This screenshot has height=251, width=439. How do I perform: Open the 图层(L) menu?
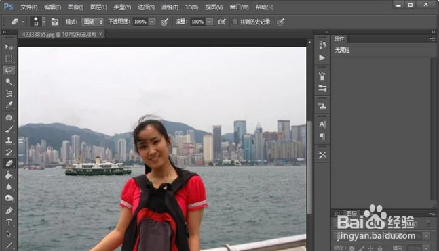coord(98,7)
